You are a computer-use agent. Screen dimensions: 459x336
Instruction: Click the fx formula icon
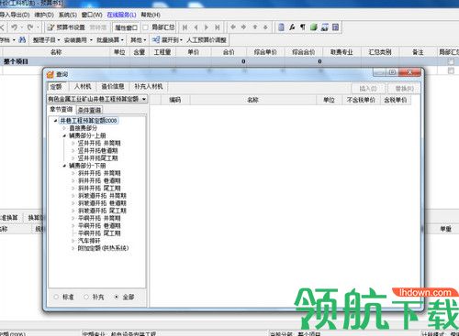click(x=292, y=27)
